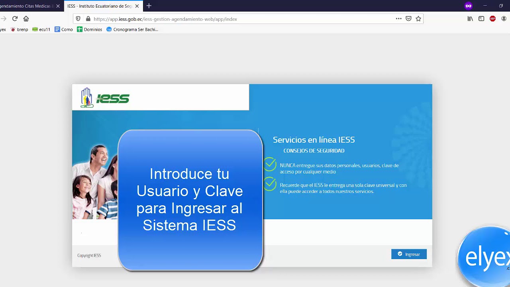Click the CONSEJOS DE SEGURIDAD text
This screenshot has width=510, height=287.
[314, 151]
